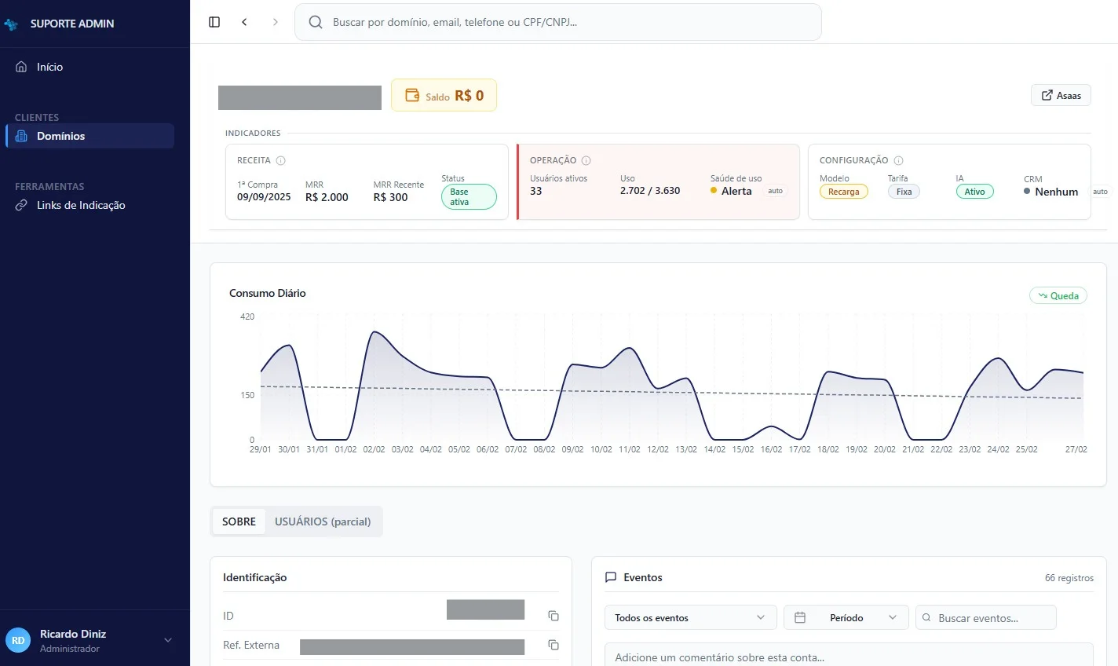
Task: Click the auto tag beside Alerta
Action: [x=775, y=191]
